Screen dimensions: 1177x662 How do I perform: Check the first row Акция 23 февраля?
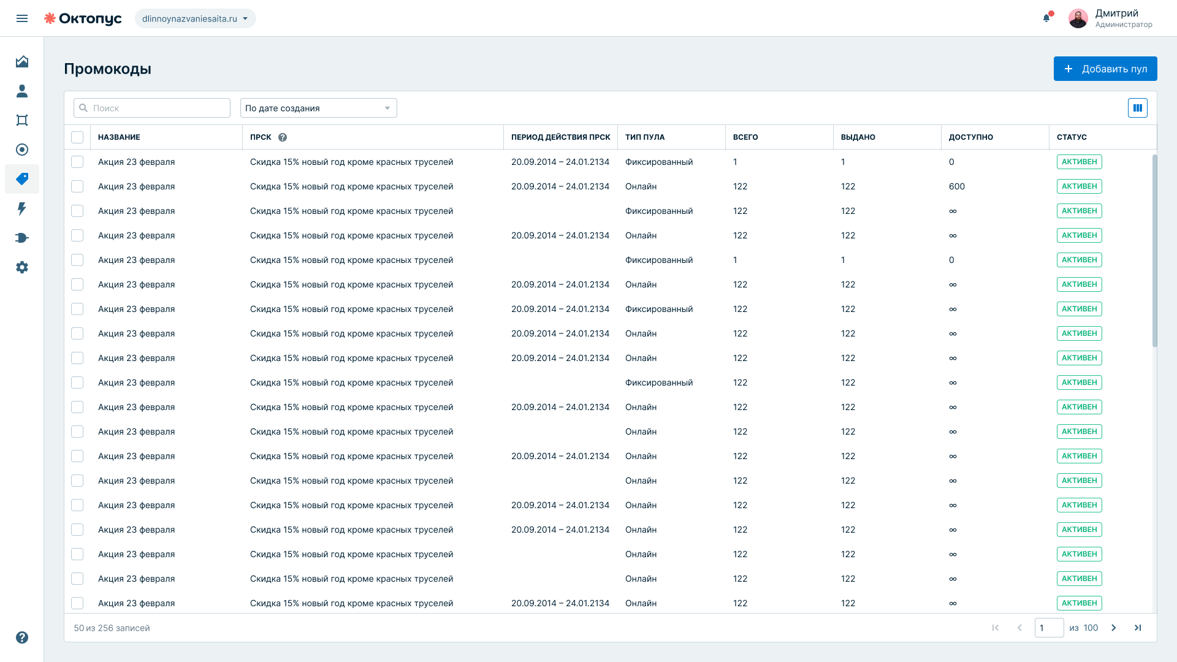pos(77,162)
